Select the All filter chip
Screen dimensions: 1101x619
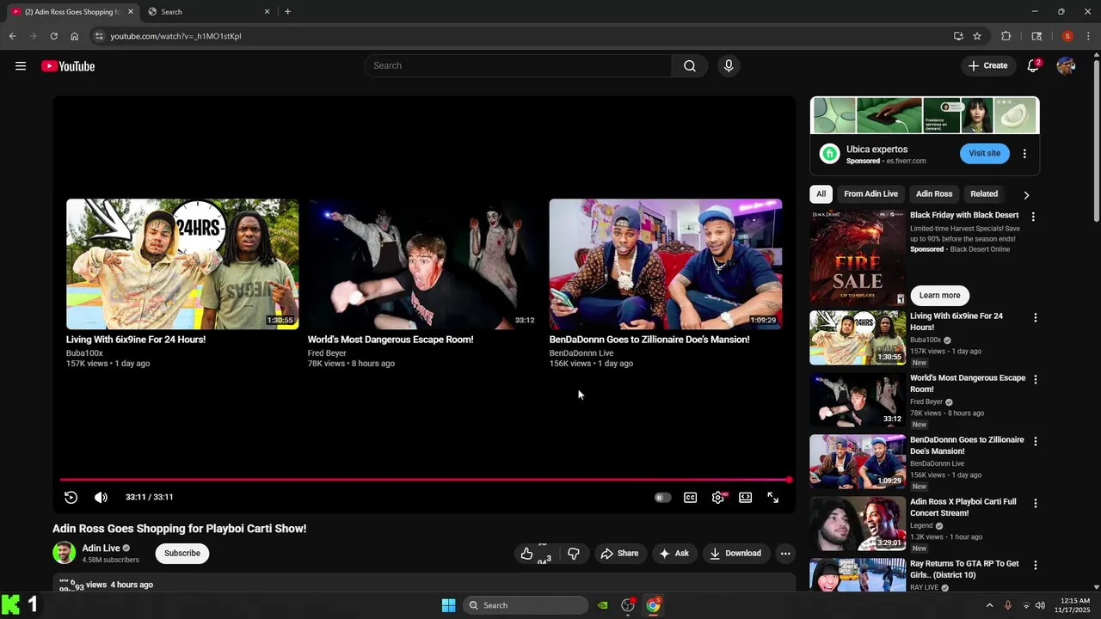click(821, 194)
